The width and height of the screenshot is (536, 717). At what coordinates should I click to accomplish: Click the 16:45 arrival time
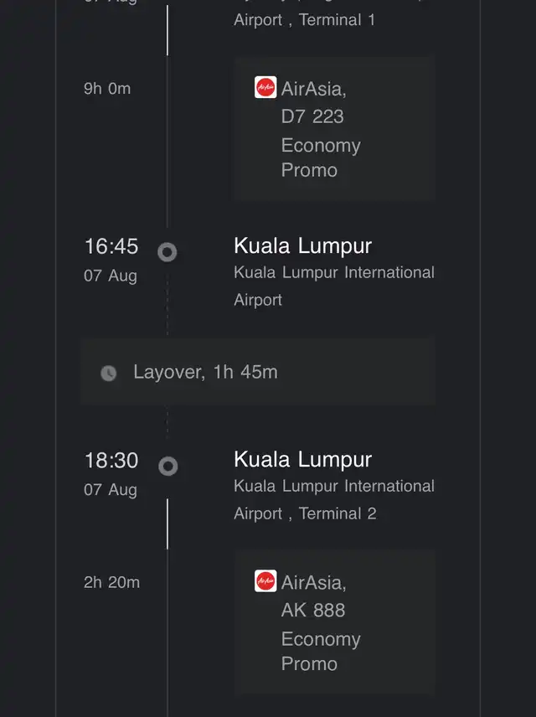tap(111, 246)
